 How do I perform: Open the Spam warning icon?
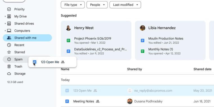coord(9,59)
